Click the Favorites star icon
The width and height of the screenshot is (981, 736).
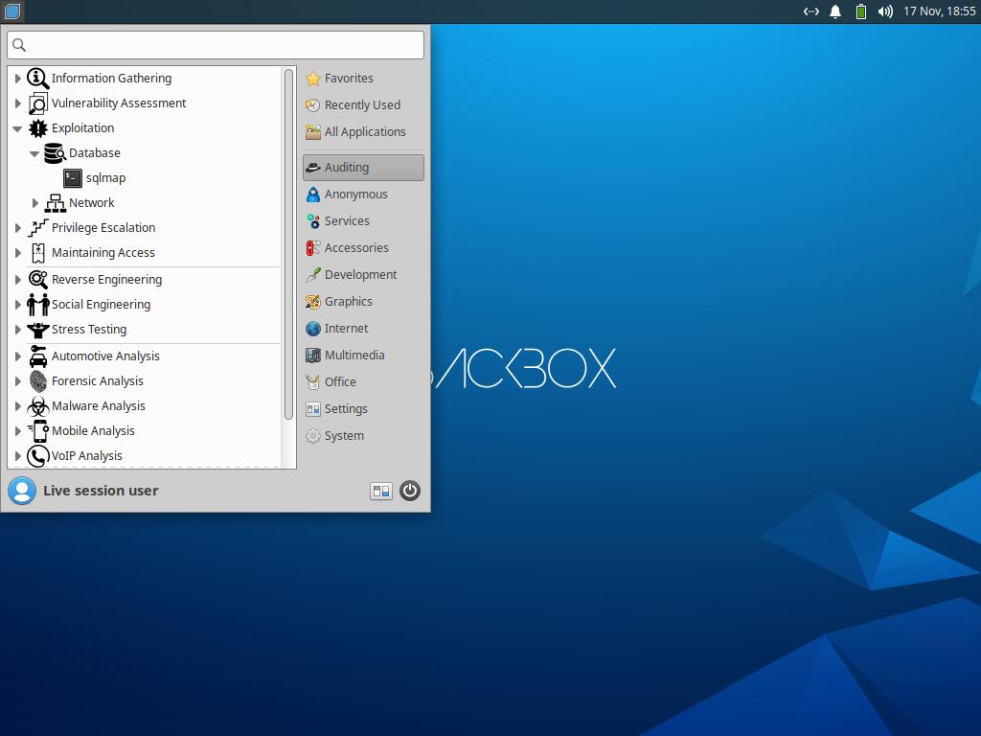313,79
